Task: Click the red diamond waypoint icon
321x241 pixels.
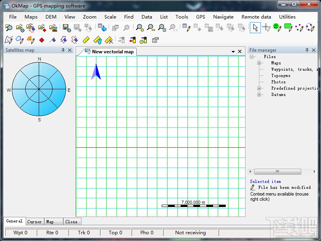Action: pyautogui.click(x=42, y=40)
